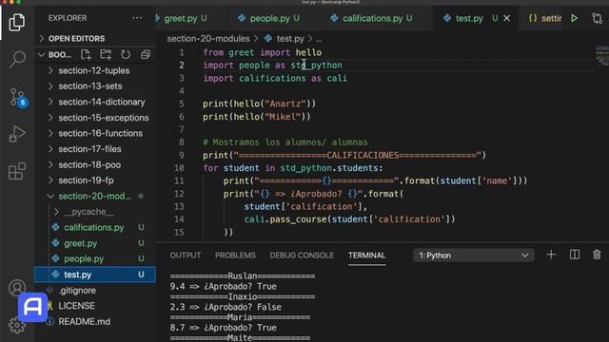
Task: Open the Search view icon
Action: tap(17, 59)
